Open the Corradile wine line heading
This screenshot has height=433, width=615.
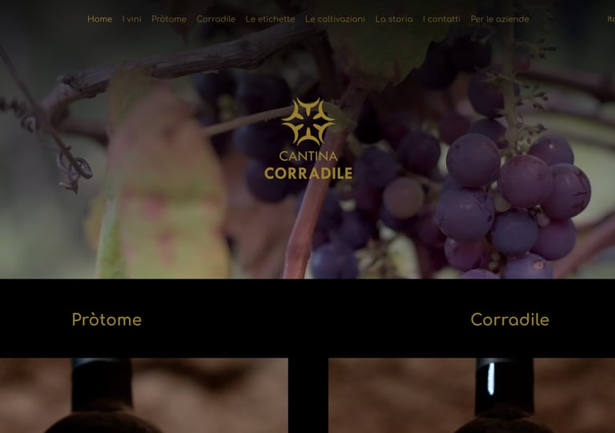[510, 320]
